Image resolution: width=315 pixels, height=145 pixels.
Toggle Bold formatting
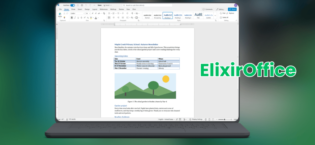coord(72,18)
